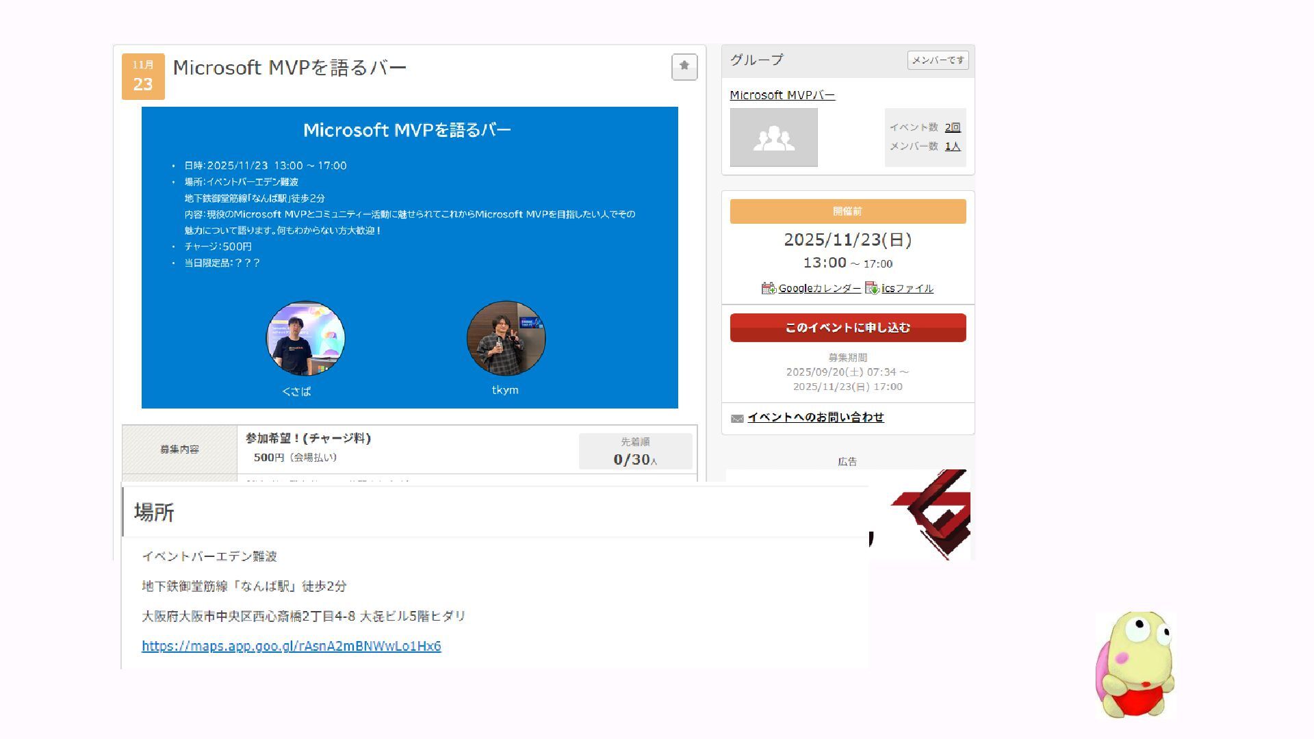Click the 募集内容 label cell
The height and width of the screenshot is (739, 1314).
[x=180, y=450]
